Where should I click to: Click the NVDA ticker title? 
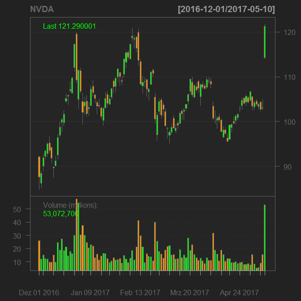tap(40, 9)
